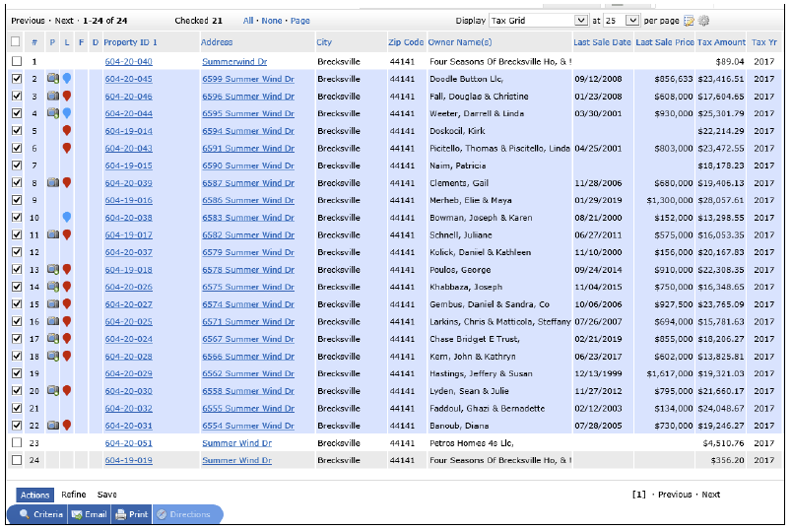Click blue map pin for 6599 Summer Wind Dr
The width and height of the screenshot is (792, 530).
coord(67,78)
